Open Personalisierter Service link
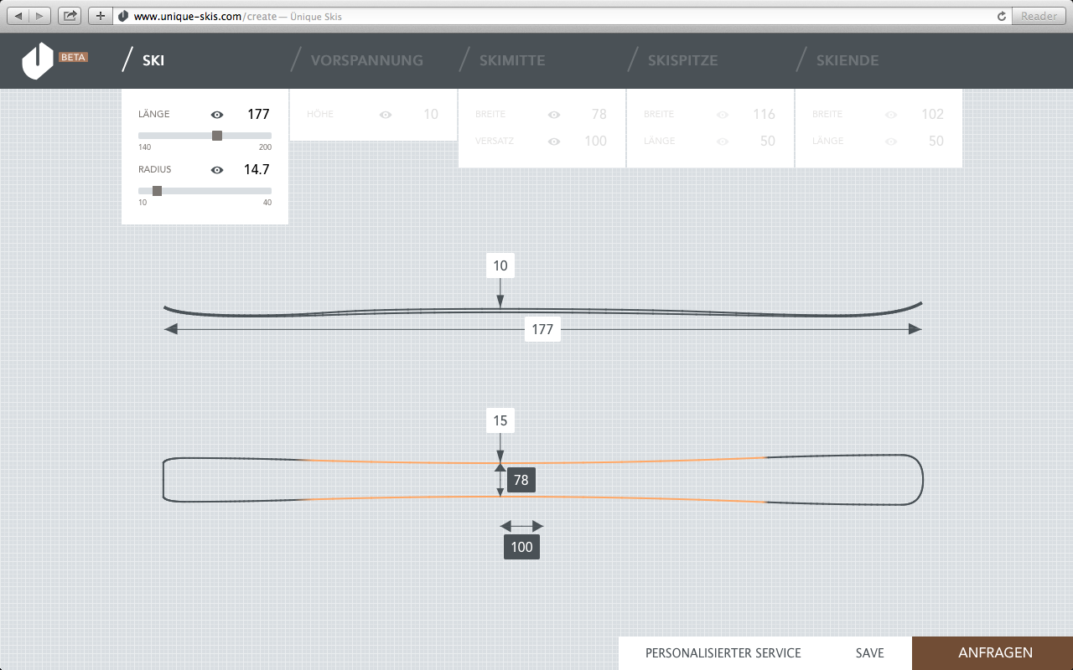1073x670 pixels. pos(723,653)
